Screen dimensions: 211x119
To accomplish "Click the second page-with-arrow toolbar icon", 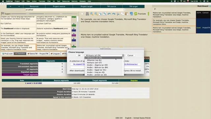I will (x=105, y=14).
